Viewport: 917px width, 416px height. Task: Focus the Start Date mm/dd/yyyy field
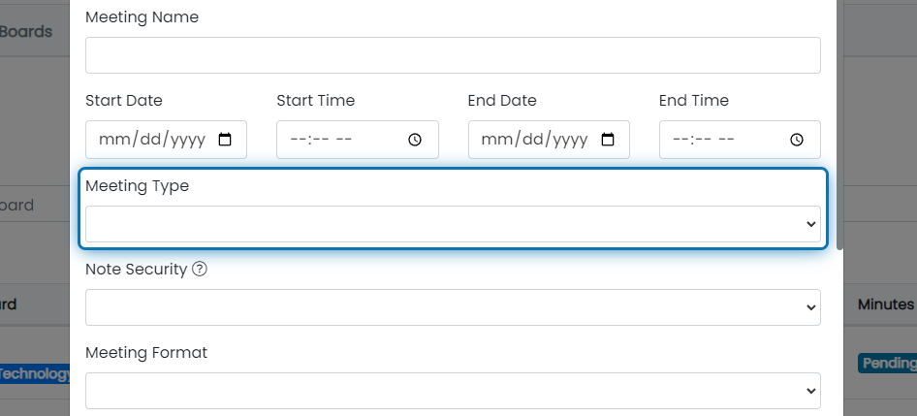pos(166,140)
